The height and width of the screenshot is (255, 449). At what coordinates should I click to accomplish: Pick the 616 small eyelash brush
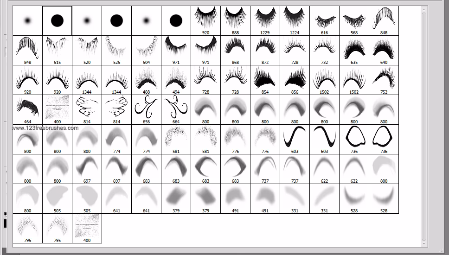[324, 20]
